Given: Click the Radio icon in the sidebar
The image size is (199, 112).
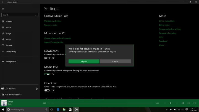Looking at the screenshot, I should click(x=3, y=39).
